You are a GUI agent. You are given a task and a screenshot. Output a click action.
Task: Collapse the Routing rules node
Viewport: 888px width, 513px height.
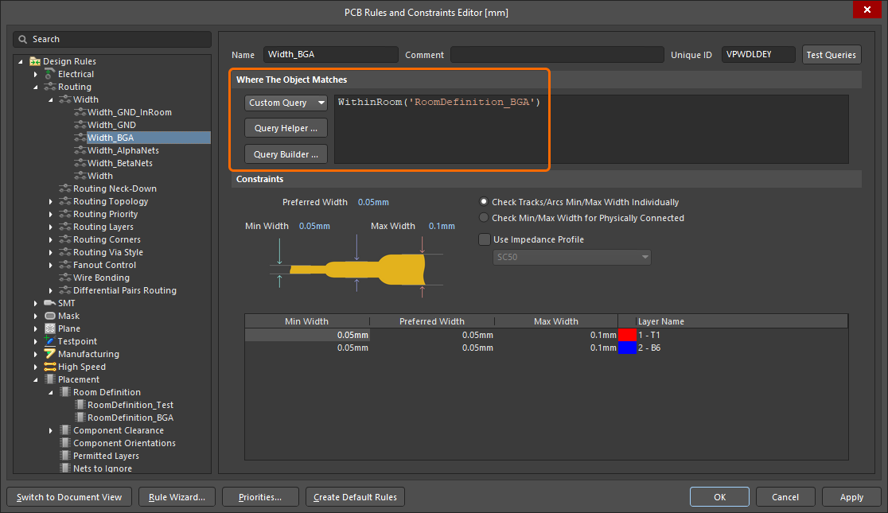[x=36, y=87]
